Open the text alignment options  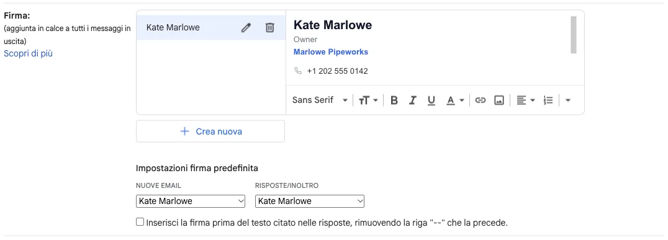[x=525, y=100]
